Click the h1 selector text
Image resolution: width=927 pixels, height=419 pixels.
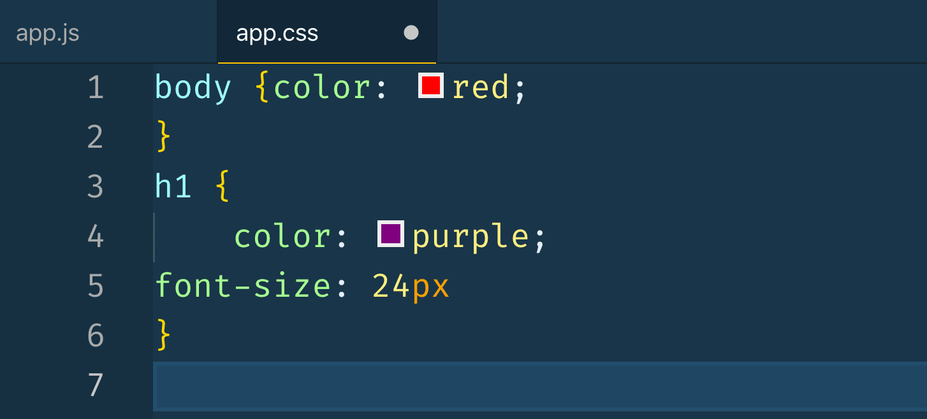point(173,187)
